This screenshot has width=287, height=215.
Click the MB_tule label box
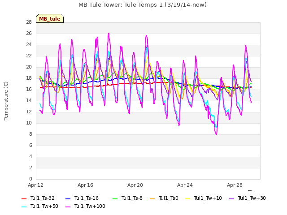pos(50,18)
